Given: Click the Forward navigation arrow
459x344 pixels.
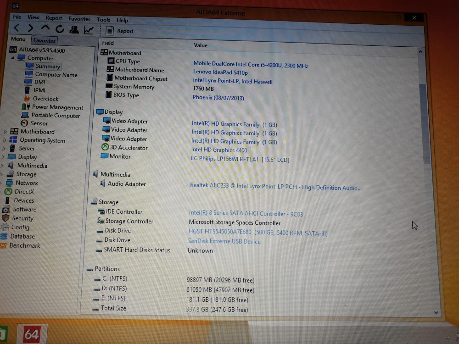Looking at the screenshot, I should pos(30,28).
